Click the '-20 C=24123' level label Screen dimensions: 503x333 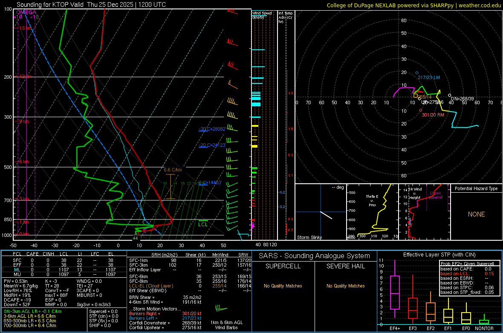[212, 145]
